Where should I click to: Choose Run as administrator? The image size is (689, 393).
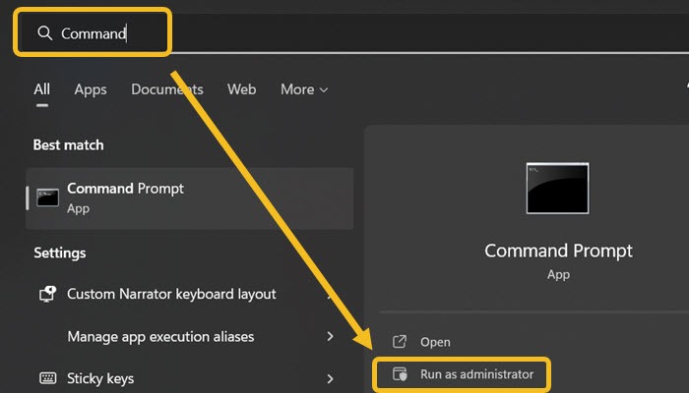click(x=476, y=374)
